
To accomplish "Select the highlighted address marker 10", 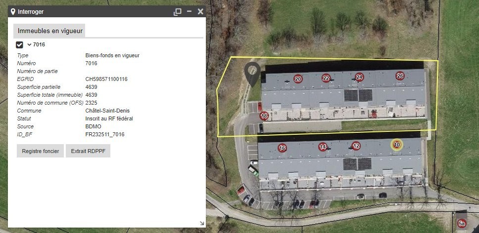I will [x=397, y=145].
